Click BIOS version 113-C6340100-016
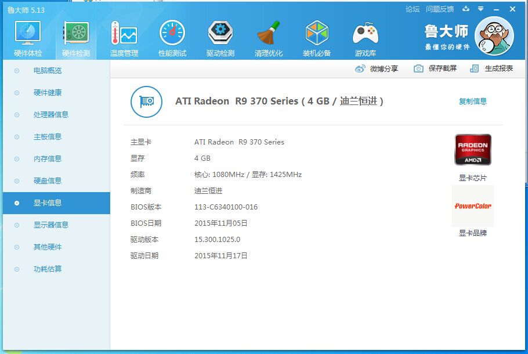 pyautogui.click(x=226, y=207)
